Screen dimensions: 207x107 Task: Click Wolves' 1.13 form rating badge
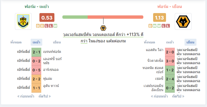159,17
